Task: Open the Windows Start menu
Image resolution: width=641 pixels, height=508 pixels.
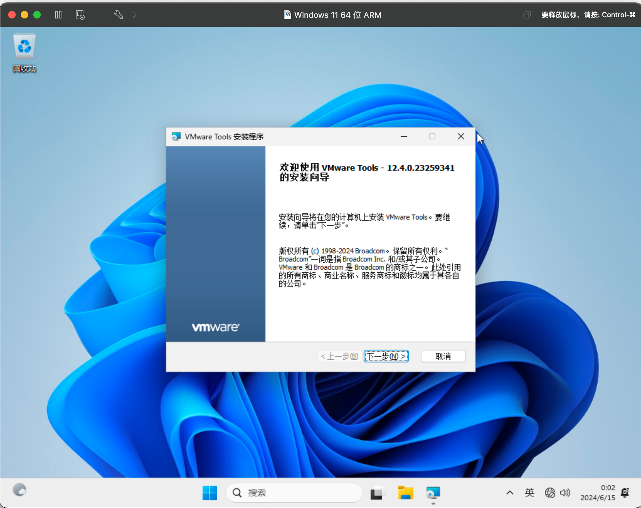Action: 209,493
